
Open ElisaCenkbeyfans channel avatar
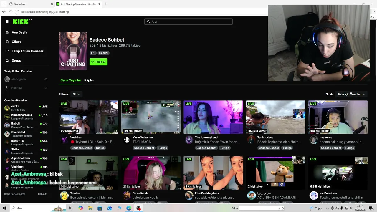click(x=189, y=196)
